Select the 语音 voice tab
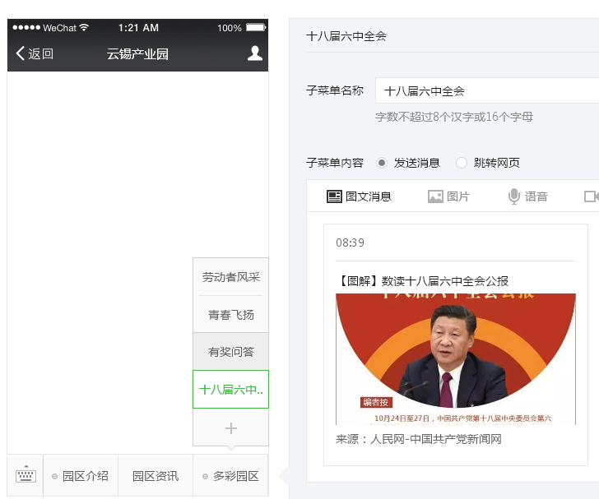Screen dimensions: 599x499 tap(528, 196)
